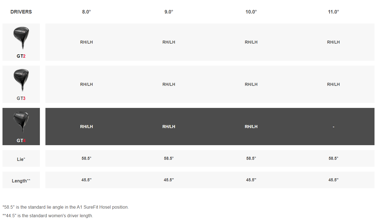Select the GT2 model label

(21, 56)
